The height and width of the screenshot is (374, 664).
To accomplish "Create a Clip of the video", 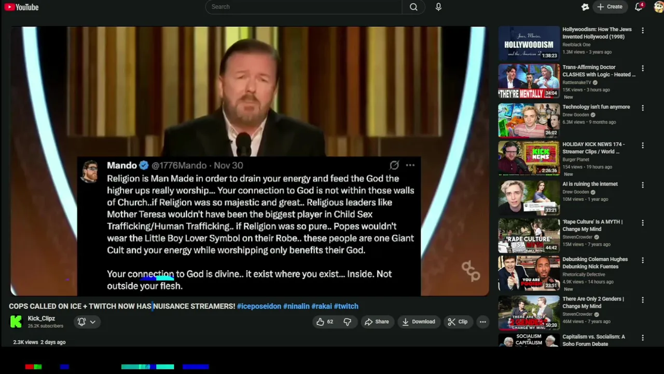I will [x=458, y=322].
